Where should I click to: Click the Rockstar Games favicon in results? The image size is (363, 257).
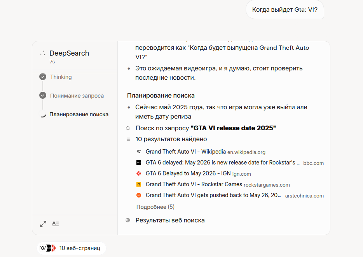coord(139,184)
